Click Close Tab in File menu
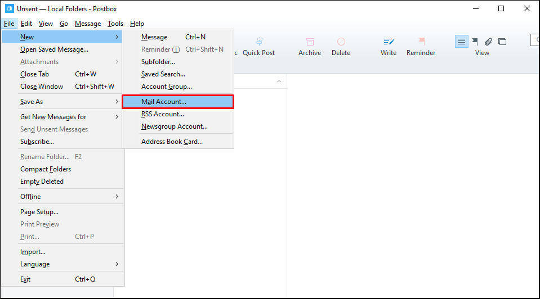The image size is (540, 299). pyautogui.click(x=63, y=74)
